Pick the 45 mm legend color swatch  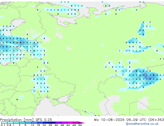click(x=76, y=123)
